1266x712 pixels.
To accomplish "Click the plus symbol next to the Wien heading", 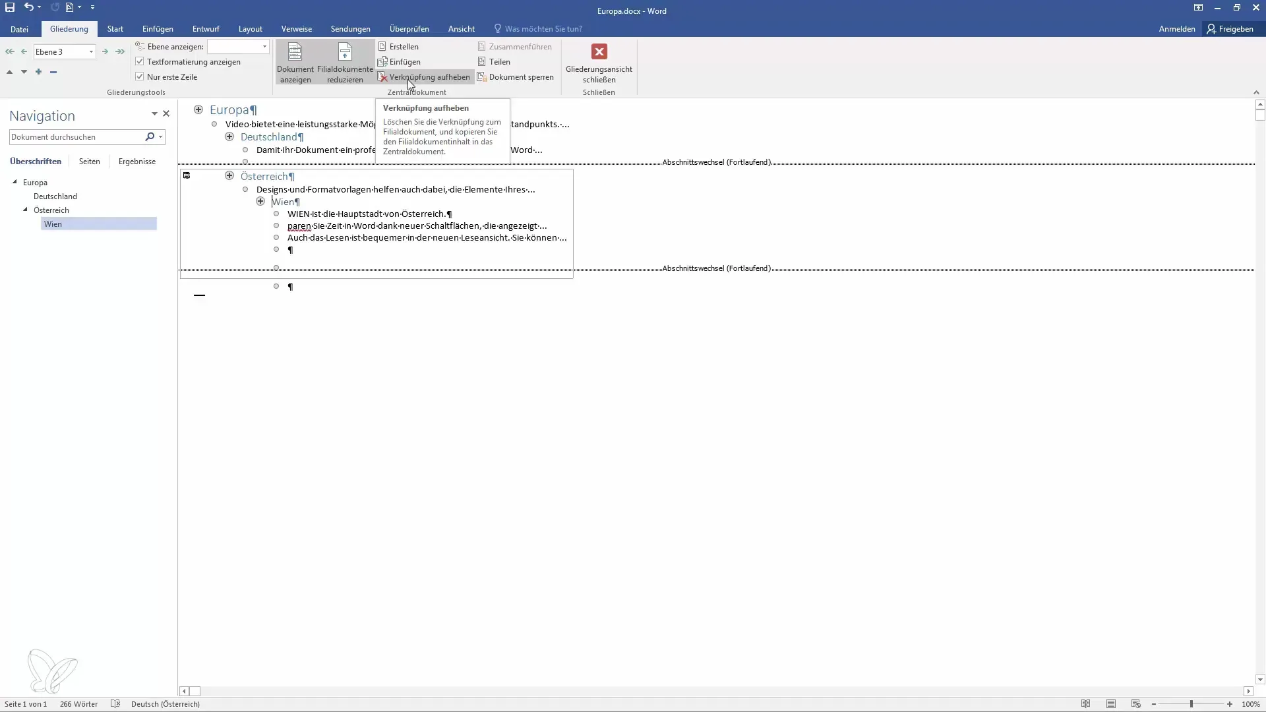I will coord(260,201).
